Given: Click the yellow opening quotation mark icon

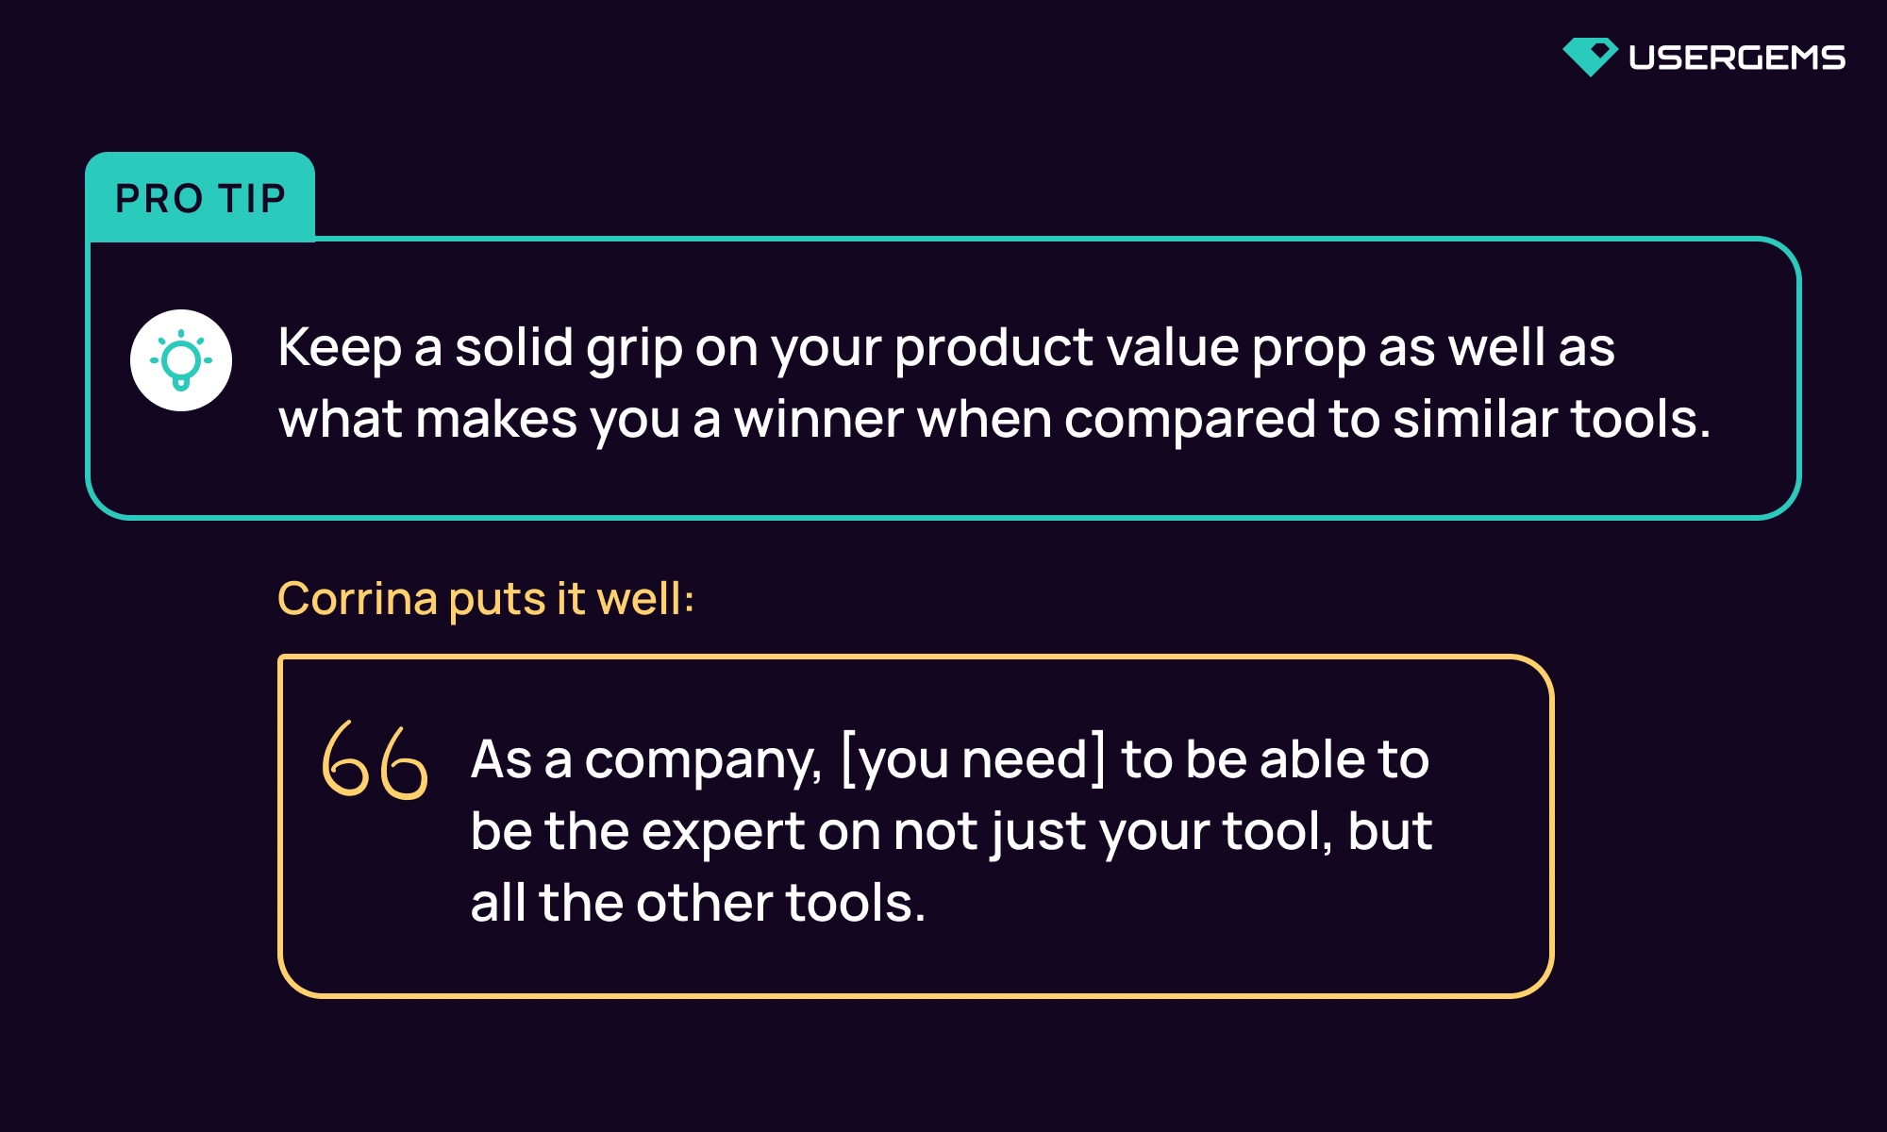Looking at the screenshot, I should [x=375, y=760].
